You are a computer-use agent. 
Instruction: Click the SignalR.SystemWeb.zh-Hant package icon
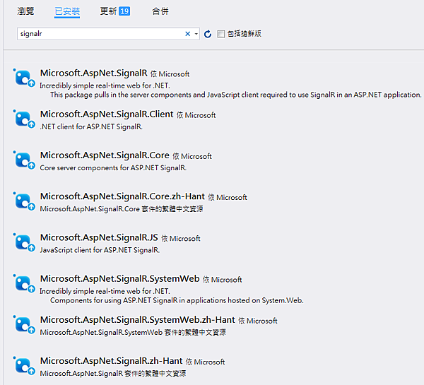(24, 325)
